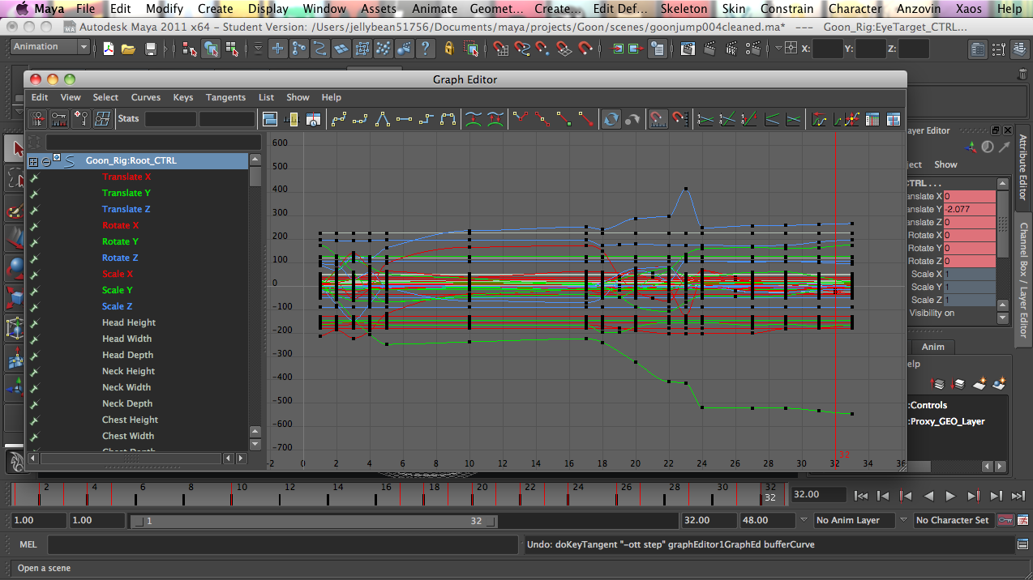1033x580 pixels.
Task: Open the Keys menu in Graph Editor
Action: coord(183,97)
